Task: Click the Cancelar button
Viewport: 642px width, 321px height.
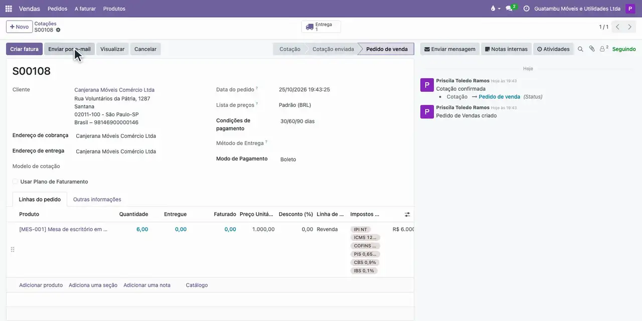Action: pos(145,49)
